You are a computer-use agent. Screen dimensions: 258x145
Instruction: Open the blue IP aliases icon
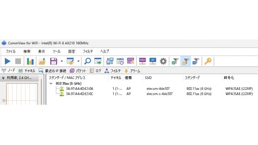153,61
